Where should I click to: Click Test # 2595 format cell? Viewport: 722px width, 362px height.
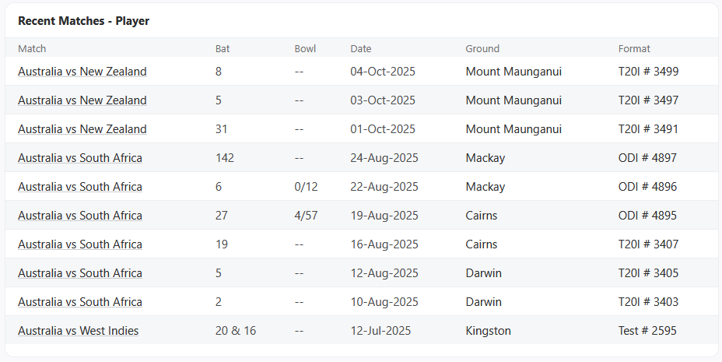pyautogui.click(x=647, y=331)
